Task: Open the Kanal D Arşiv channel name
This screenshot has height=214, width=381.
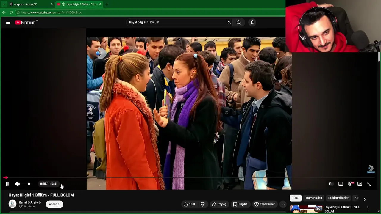Action: (28, 202)
